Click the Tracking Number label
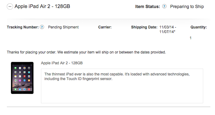This screenshot has height=115, width=215. (x=23, y=27)
